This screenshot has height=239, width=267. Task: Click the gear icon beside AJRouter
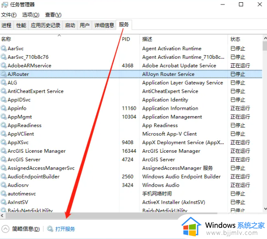(x=4, y=74)
